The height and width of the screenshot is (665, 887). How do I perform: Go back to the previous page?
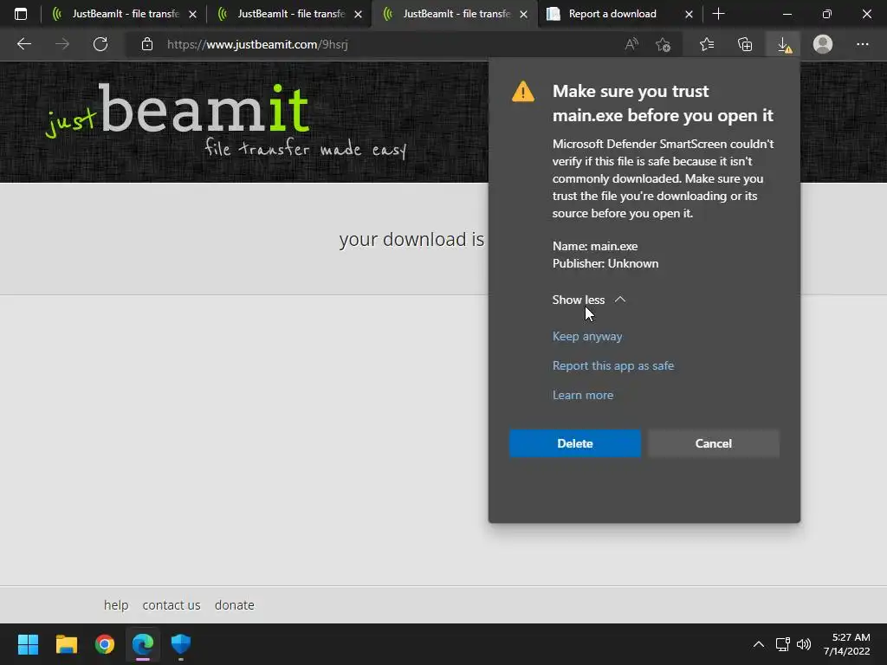pyautogui.click(x=23, y=44)
